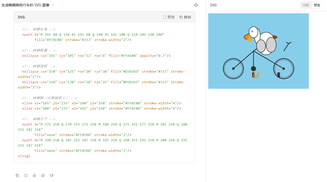327x182 pixels.
Task: Regenerate the response with the refresh icon
Action: click(x=26, y=176)
